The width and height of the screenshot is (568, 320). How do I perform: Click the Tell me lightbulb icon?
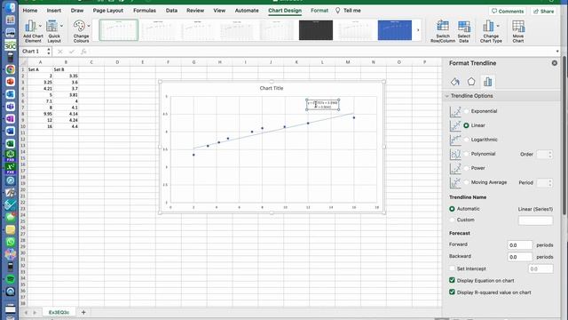pos(337,11)
